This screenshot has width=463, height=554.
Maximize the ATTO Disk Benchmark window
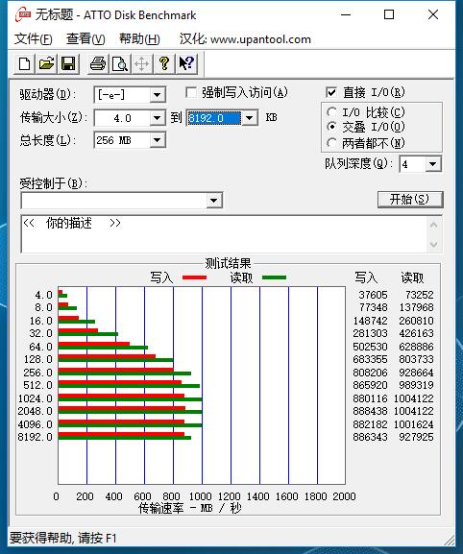pyautogui.click(x=389, y=14)
